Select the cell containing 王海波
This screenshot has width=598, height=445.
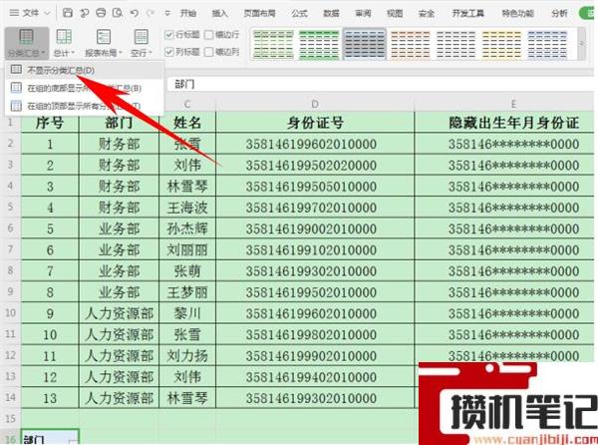tap(187, 208)
